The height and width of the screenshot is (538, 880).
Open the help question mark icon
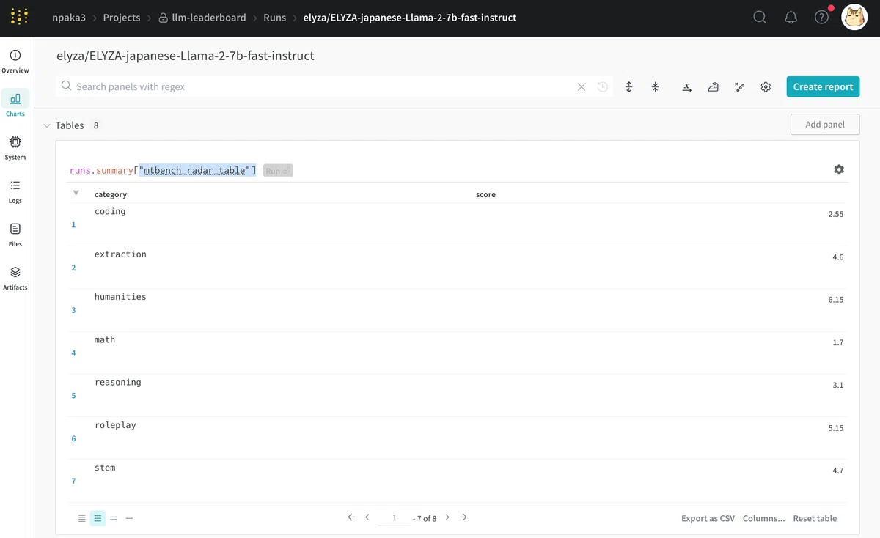(822, 17)
